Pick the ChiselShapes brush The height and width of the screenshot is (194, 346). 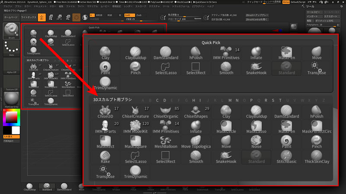(196, 112)
